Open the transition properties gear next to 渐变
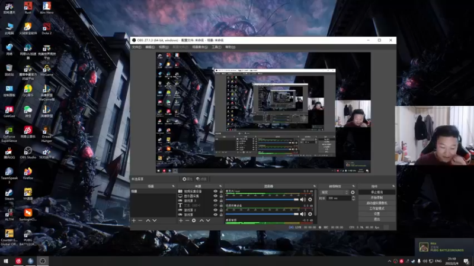The width and height of the screenshot is (474, 266). [x=353, y=192]
